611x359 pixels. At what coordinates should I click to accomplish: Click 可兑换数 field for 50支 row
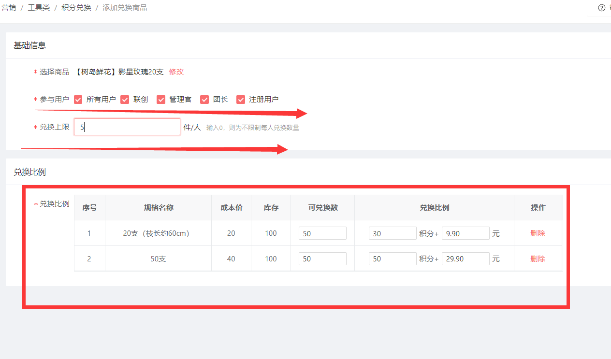pos(322,259)
